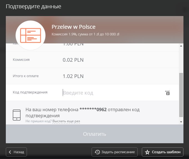This screenshot has height=159, width=189.
Task: Click the star icon on Создать шаблон
Action: click(147, 152)
